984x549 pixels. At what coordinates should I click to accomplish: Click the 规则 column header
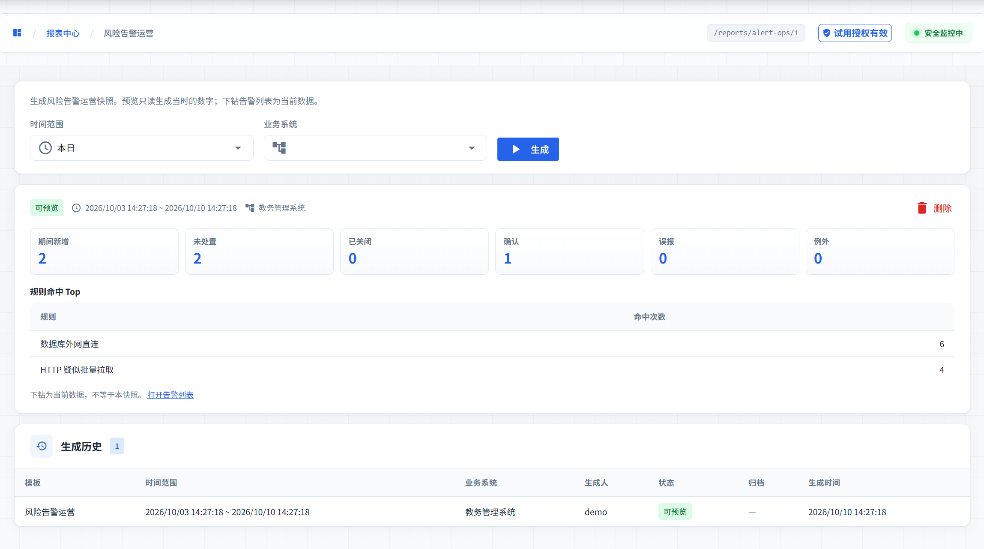pyautogui.click(x=48, y=317)
